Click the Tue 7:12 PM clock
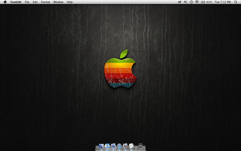241x151 pixels. (x=223, y=2)
